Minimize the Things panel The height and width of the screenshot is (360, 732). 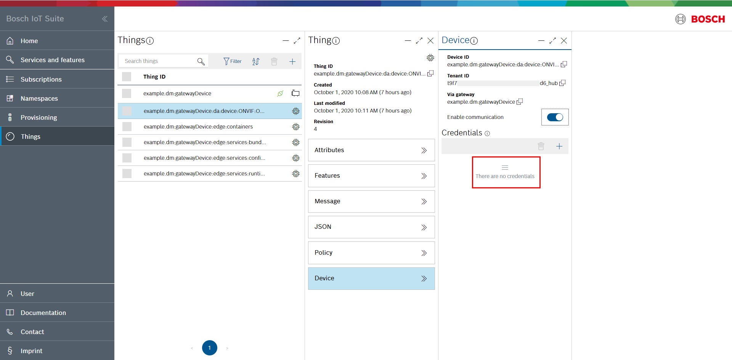tap(286, 40)
